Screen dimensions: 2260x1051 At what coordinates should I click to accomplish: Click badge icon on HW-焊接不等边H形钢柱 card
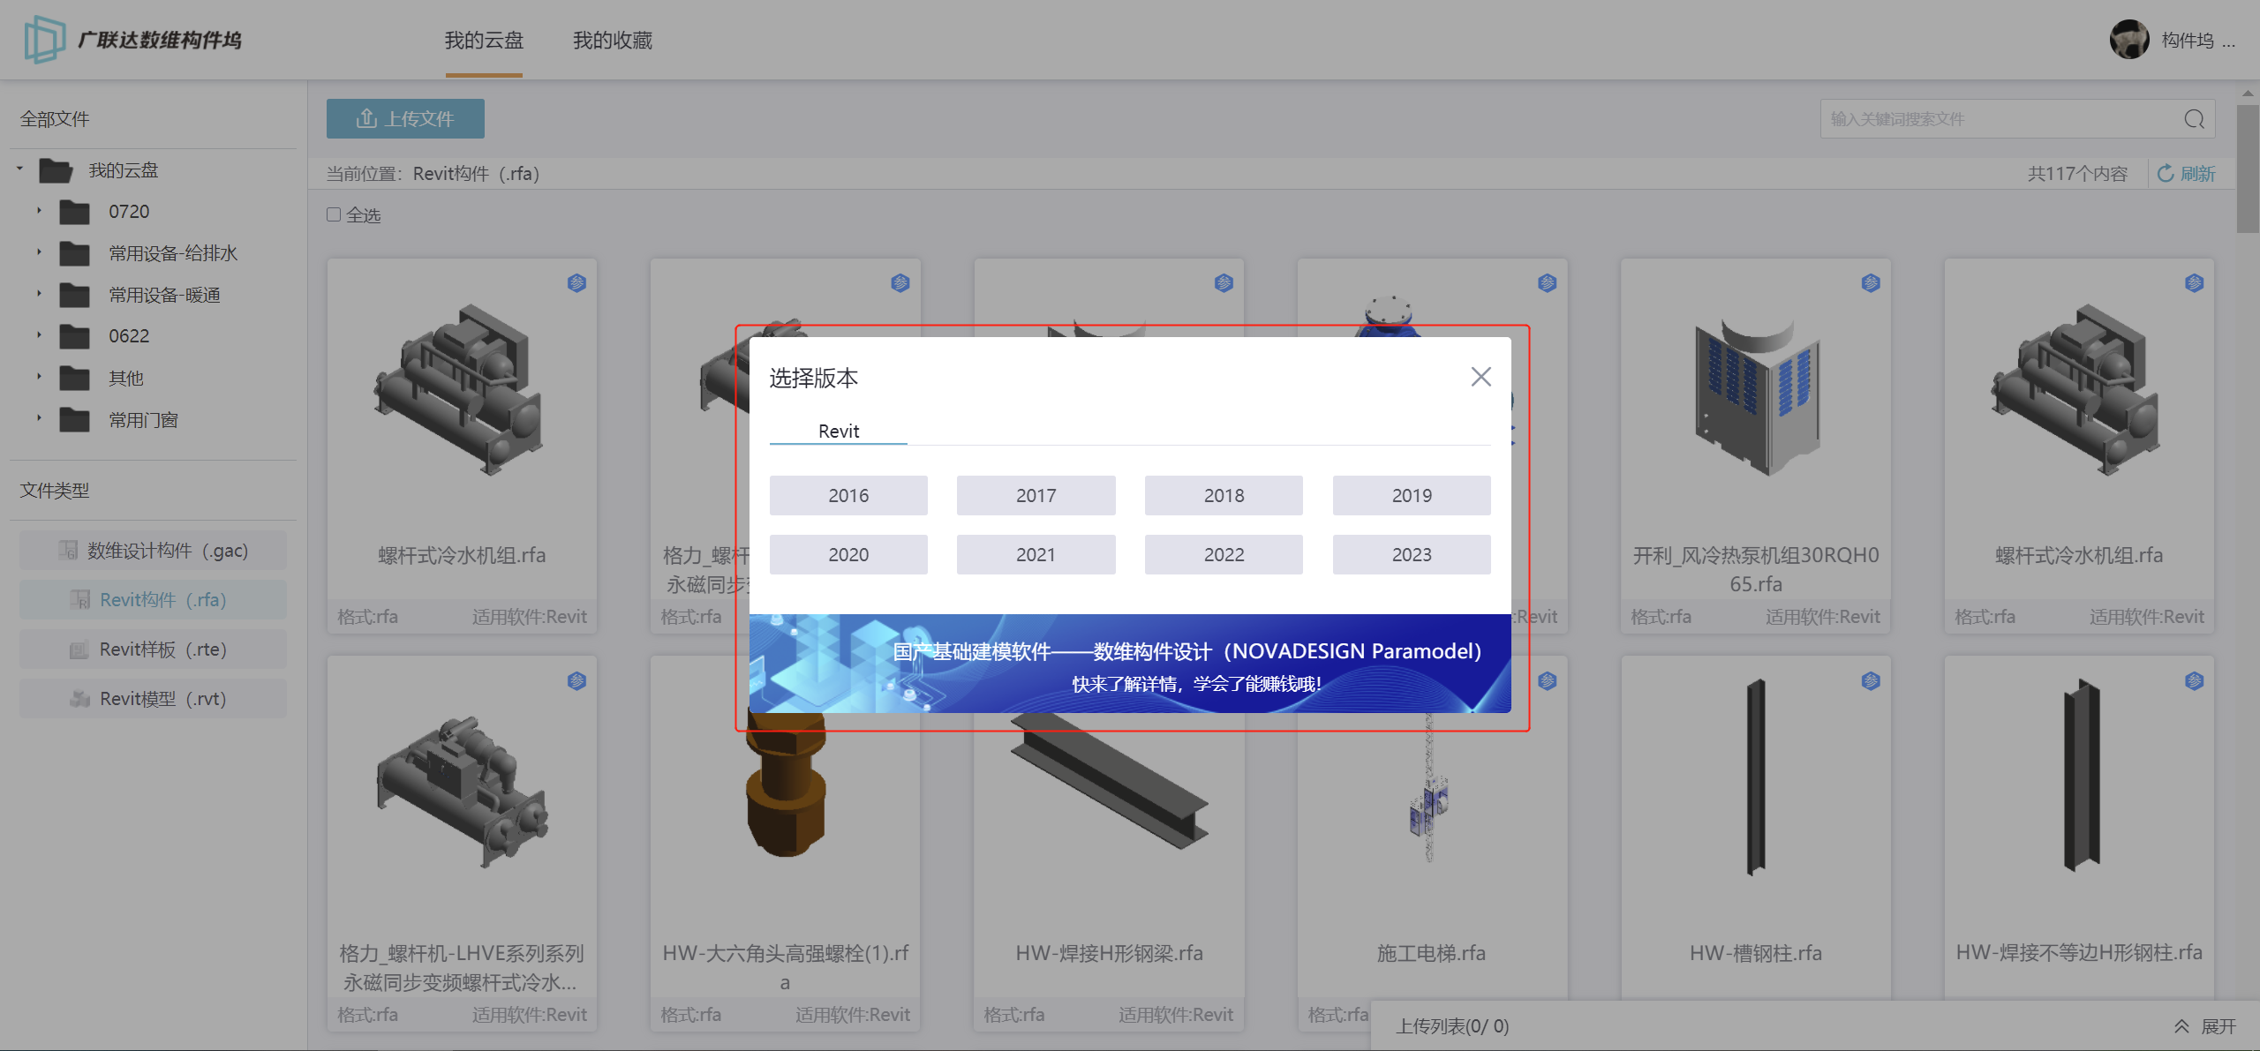click(2194, 681)
